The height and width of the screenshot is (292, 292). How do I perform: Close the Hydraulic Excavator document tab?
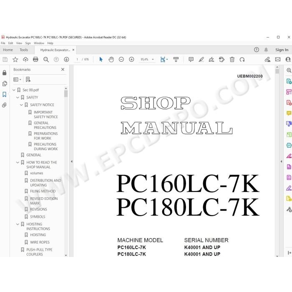coord(73,50)
